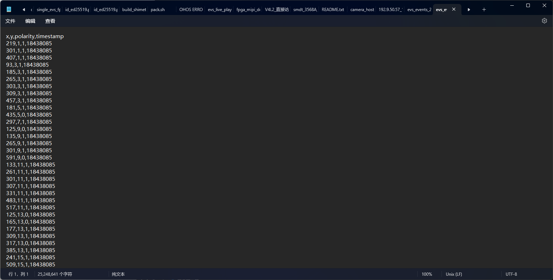Open the 查看 menu

click(x=50, y=21)
